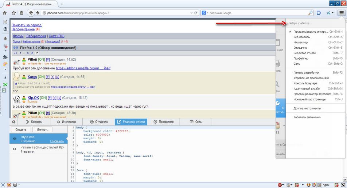Expand the Другие инструменты submenu

point(307,108)
